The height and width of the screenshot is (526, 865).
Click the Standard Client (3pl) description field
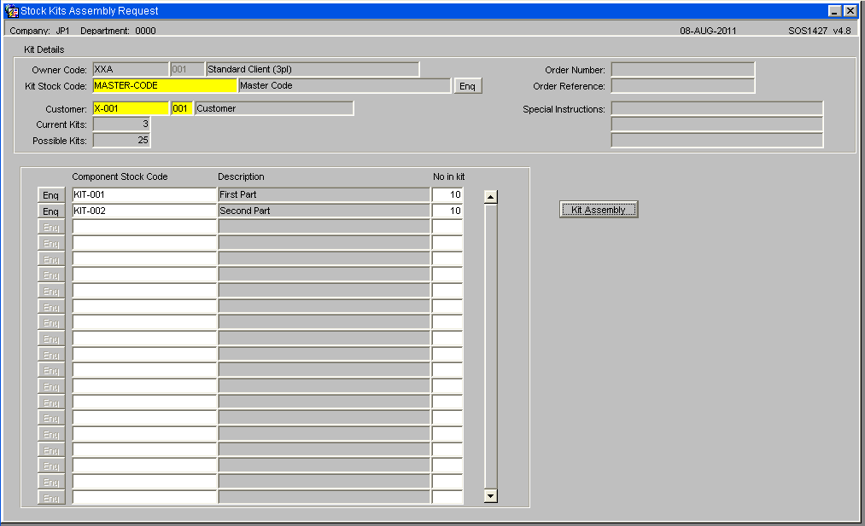(x=313, y=69)
